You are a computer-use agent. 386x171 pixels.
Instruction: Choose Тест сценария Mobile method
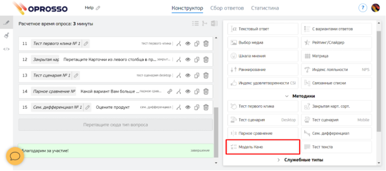[x=336, y=120]
